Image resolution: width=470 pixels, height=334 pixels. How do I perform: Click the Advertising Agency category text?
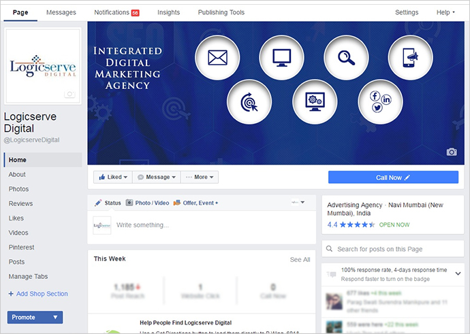[x=355, y=205]
